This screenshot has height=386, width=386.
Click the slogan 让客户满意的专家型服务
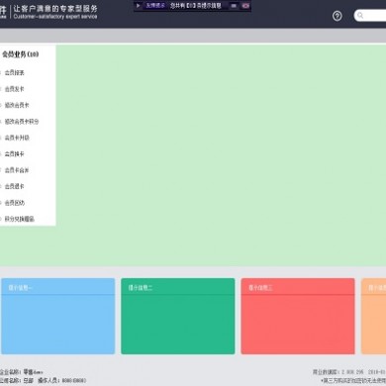click(x=55, y=9)
